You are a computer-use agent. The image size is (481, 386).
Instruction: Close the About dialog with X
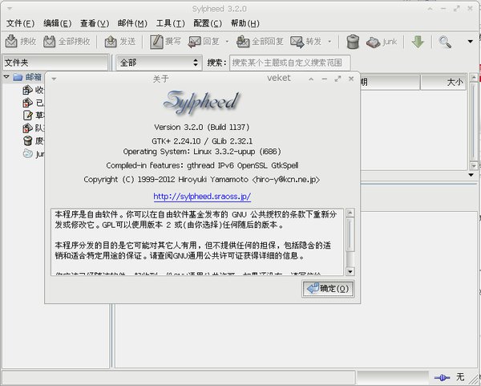pos(351,79)
